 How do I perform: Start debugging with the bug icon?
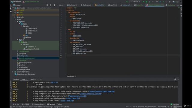pos(146,2)
